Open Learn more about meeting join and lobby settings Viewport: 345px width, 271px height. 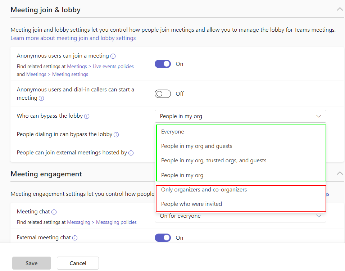(73, 38)
